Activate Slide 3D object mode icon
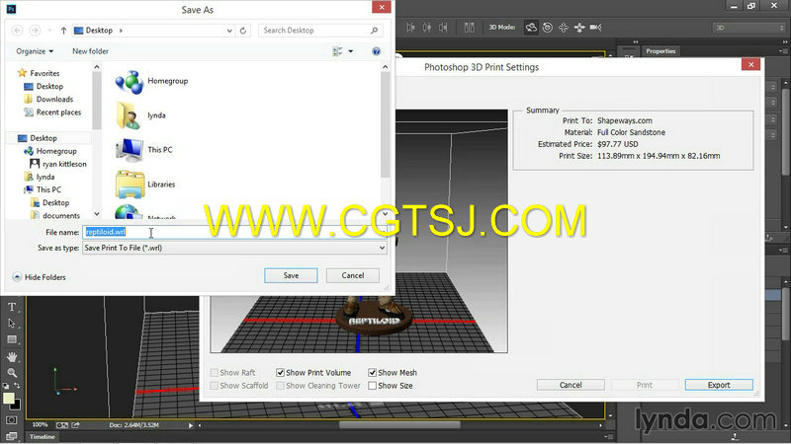This screenshot has width=791, height=444. pyautogui.click(x=579, y=28)
